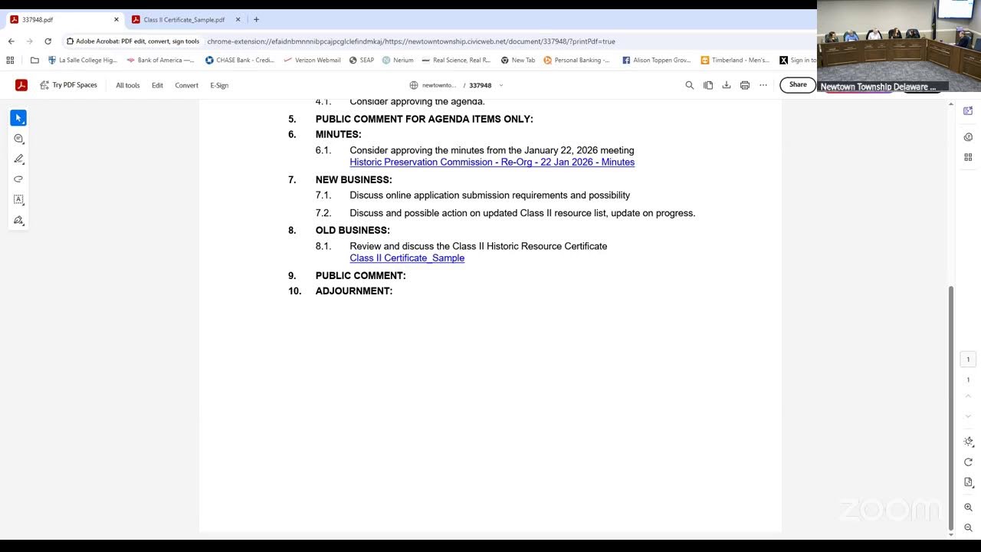Viewport: 981px width, 552px height.
Task: Click the 'PUBLIC COMMENT FOR AGENDA ITEMS ONLY:' heading
Action: point(424,119)
